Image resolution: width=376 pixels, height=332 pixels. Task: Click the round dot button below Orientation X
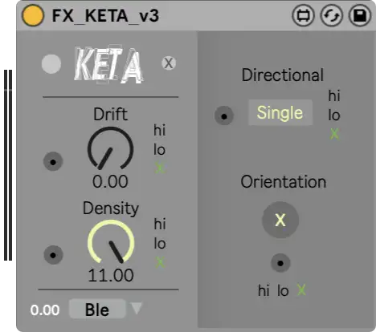coord(280,263)
